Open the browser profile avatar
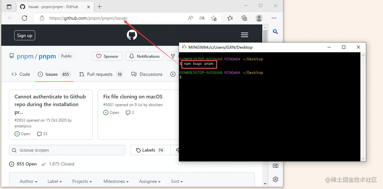 pyautogui.click(x=259, y=18)
